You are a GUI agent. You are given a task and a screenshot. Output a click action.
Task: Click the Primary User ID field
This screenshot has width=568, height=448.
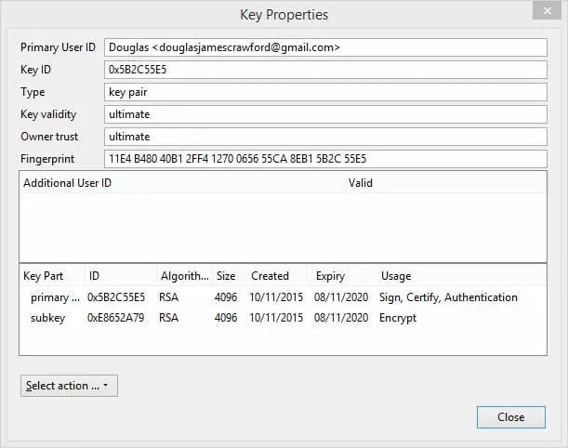pos(324,47)
